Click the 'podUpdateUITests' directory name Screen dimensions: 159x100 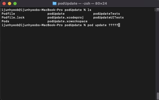tap(109, 17)
